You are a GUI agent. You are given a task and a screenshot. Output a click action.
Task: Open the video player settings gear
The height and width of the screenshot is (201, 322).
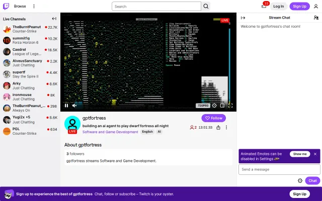(x=214, y=106)
